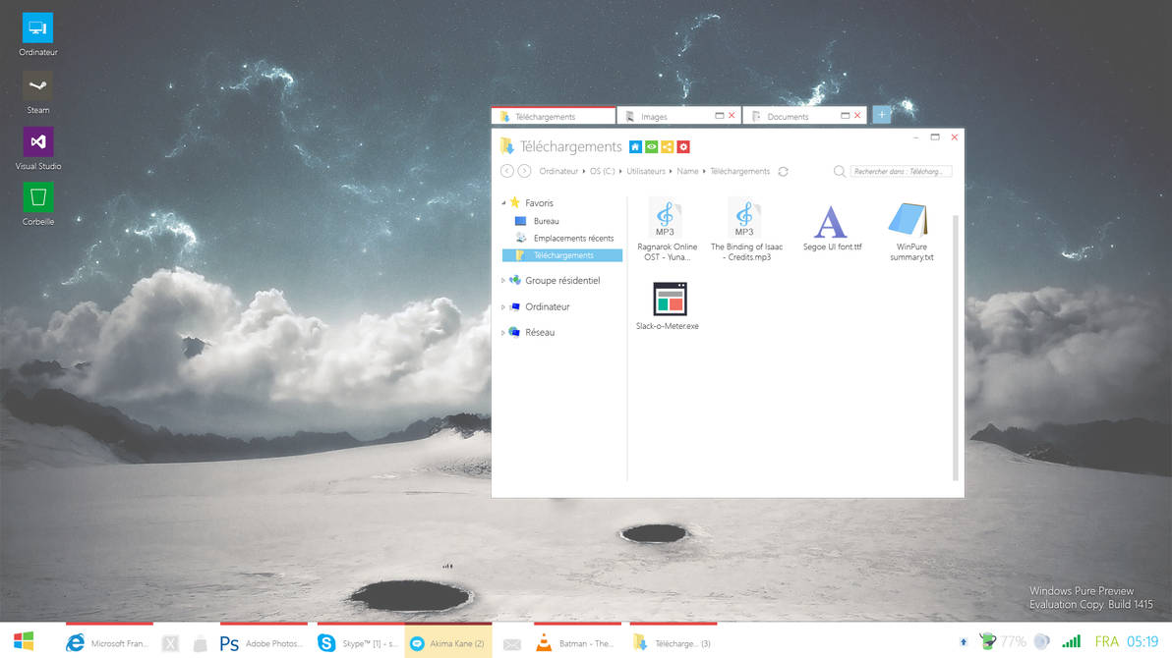Image resolution: width=1172 pixels, height=658 pixels.
Task: Click the green eye view icon
Action: (x=651, y=147)
